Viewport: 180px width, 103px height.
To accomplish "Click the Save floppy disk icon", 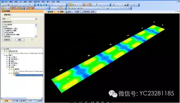I will [8, 5].
